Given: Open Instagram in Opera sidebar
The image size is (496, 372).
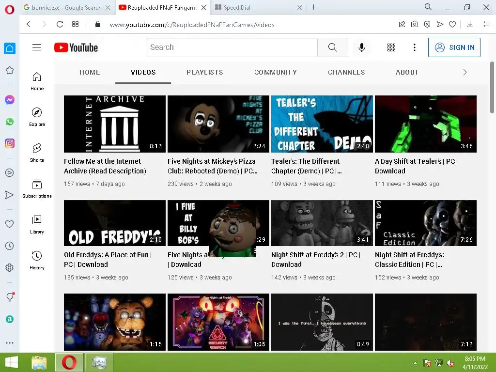Looking at the screenshot, I should pos(10,143).
